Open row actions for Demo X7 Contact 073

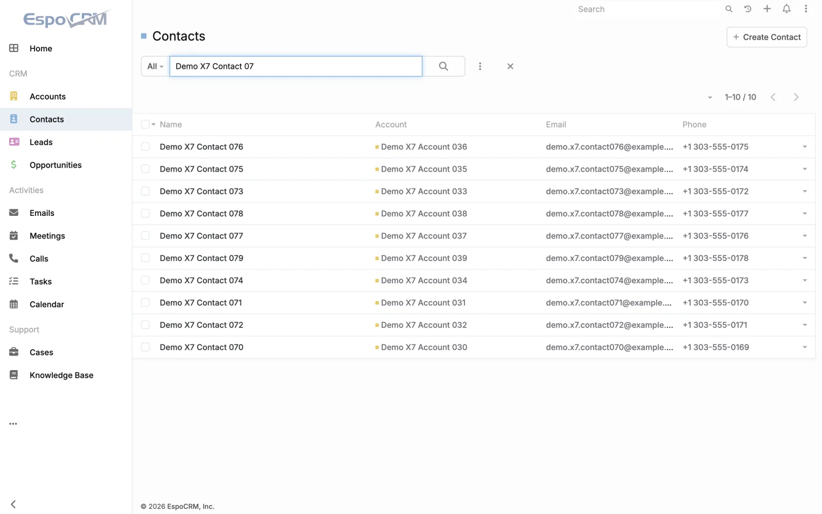pyautogui.click(x=805, y=191)
